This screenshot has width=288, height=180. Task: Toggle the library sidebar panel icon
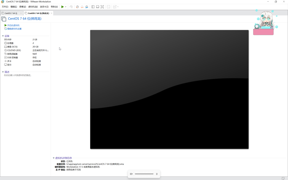93,7
